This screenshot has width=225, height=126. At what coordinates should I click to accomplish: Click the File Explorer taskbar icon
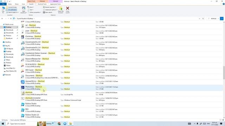coord(71,124)
